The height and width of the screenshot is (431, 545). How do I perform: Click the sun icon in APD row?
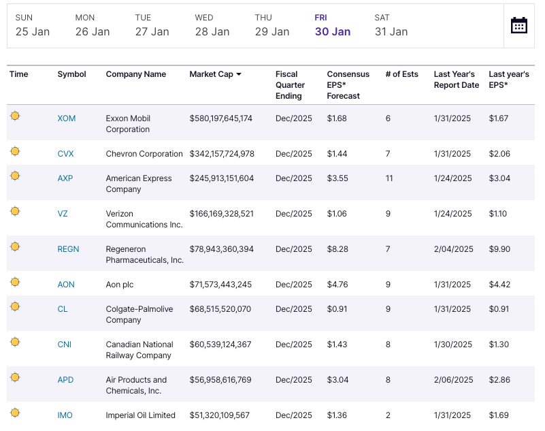[x=15, y=378]
